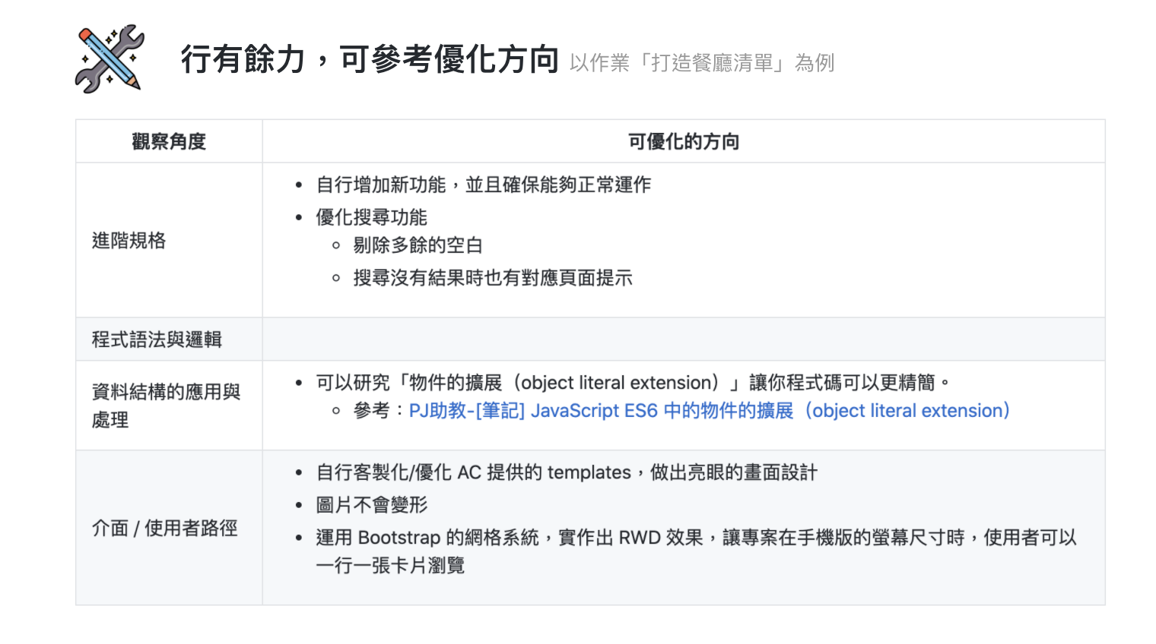Click the bullet about customizing AC templates
1156x644 pixels.
pos(567,472)
